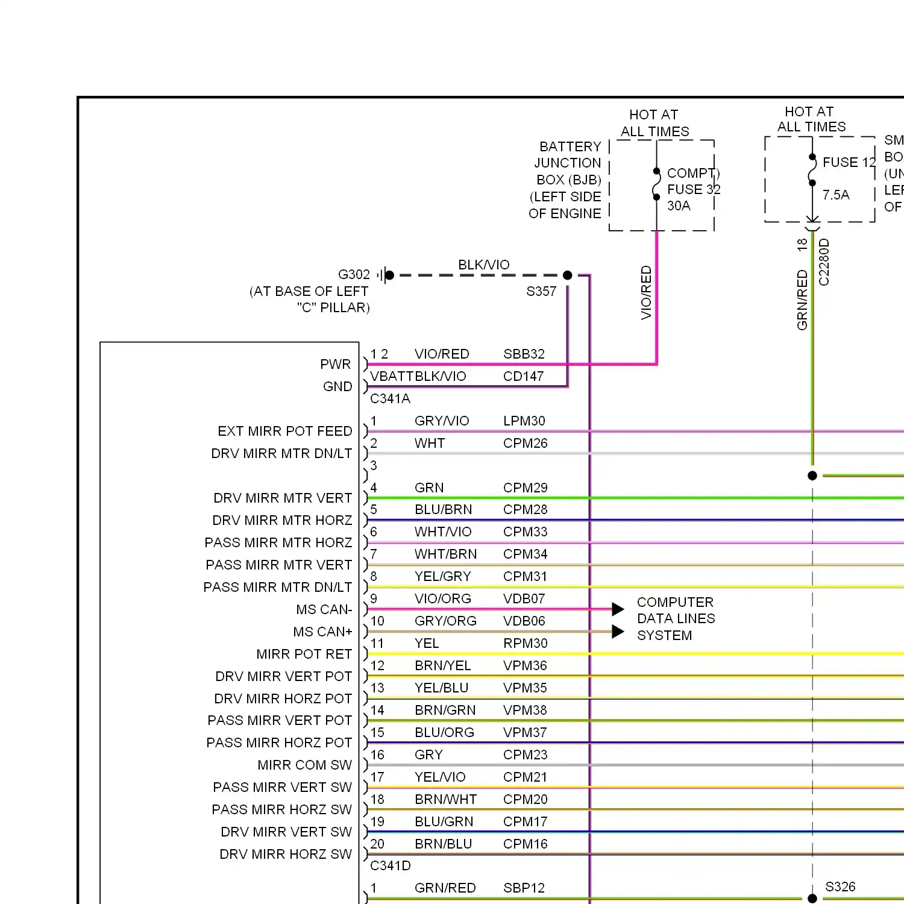Click the MS CAN- pin label

[324, 609]
